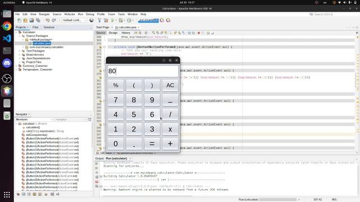
Task: Open the File menu
Action: pos(17,14)
